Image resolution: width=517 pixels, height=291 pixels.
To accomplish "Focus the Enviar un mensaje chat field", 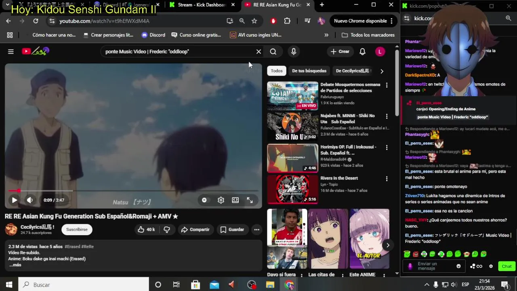I will click(434, 266).
